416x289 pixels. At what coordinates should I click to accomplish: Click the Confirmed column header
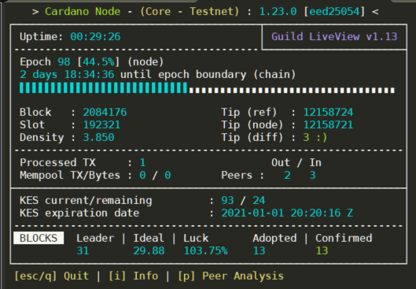[344, 238]
